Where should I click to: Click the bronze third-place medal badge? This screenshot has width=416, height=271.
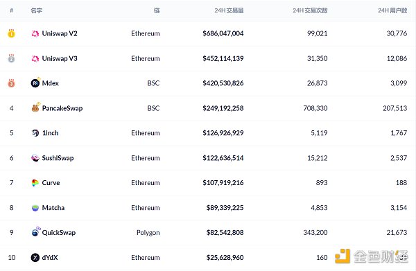[x=11, y=83]
